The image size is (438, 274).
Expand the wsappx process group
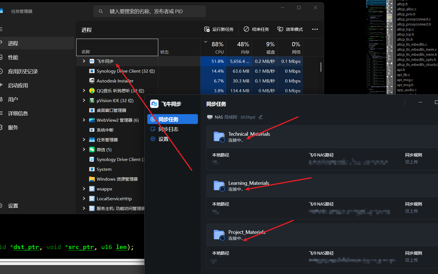(x=84, y=189)
